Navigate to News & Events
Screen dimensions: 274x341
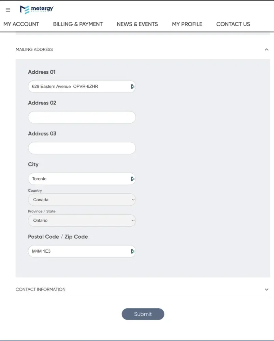[137, 24]
